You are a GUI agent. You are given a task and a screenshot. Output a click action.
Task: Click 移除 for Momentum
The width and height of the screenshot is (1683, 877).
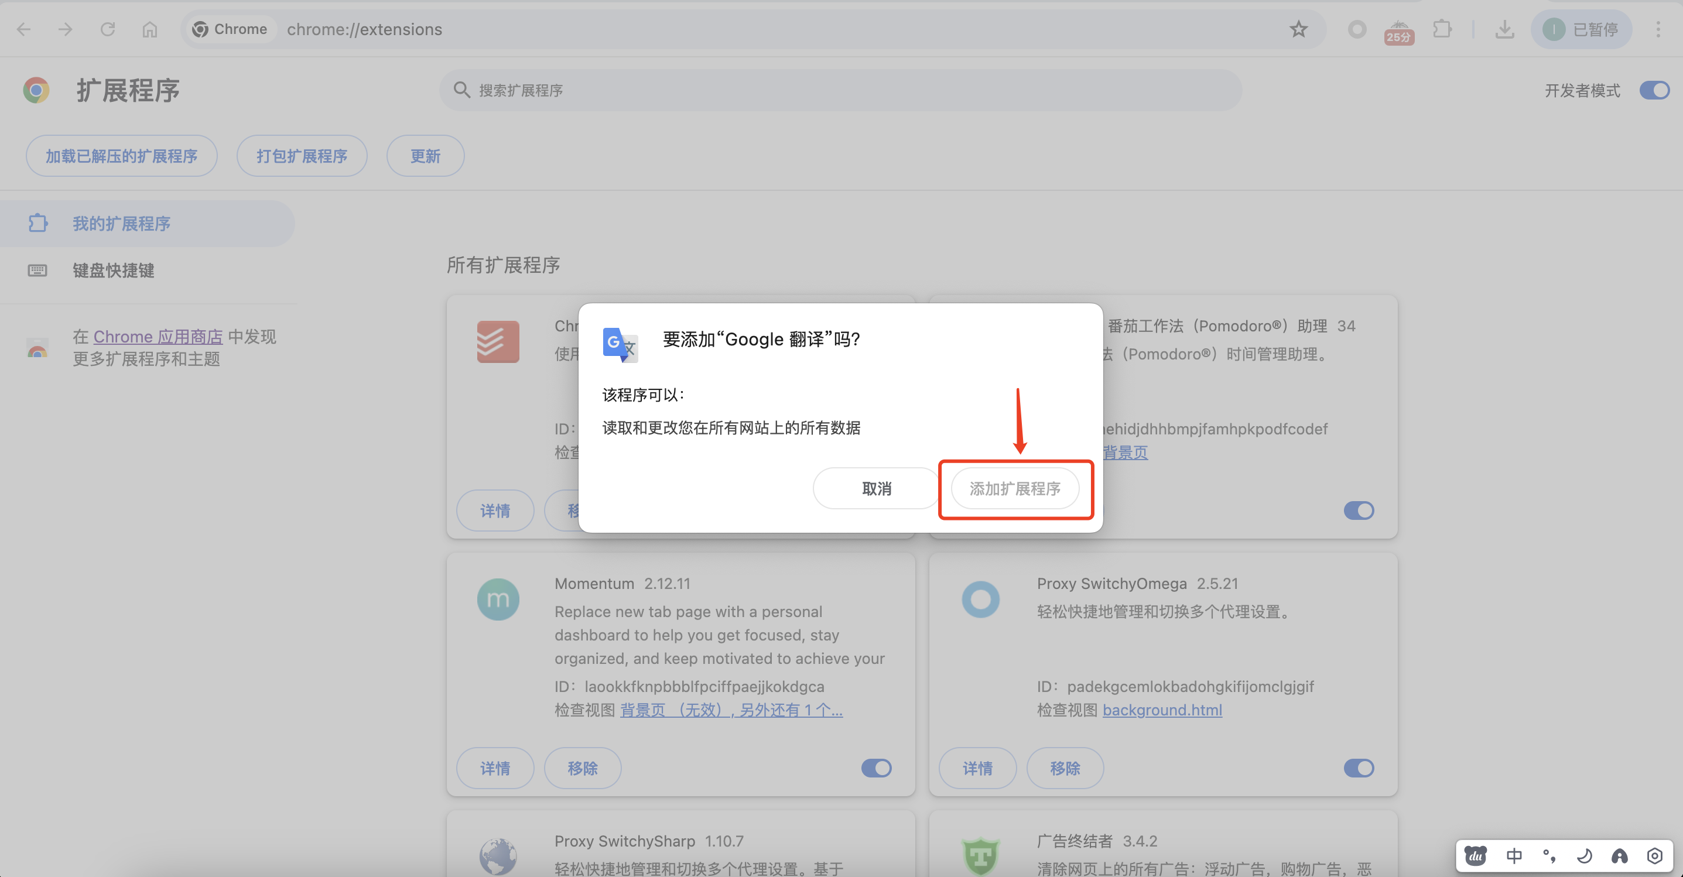pyautogui.click(x=583, y=768)
